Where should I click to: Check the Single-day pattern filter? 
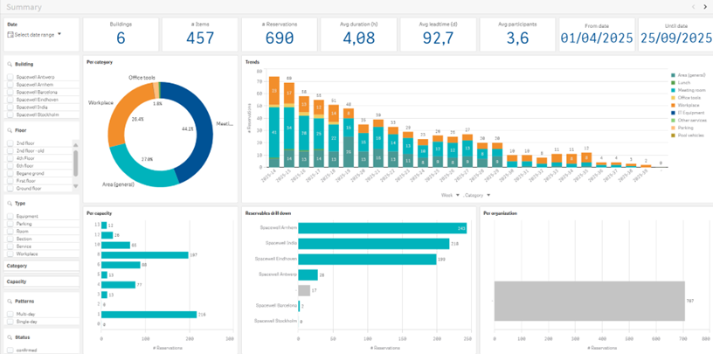[10, 322]
